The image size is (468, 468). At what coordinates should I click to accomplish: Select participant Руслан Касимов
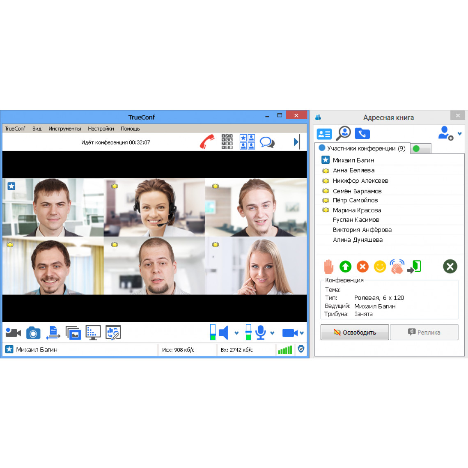pos(390,220)
